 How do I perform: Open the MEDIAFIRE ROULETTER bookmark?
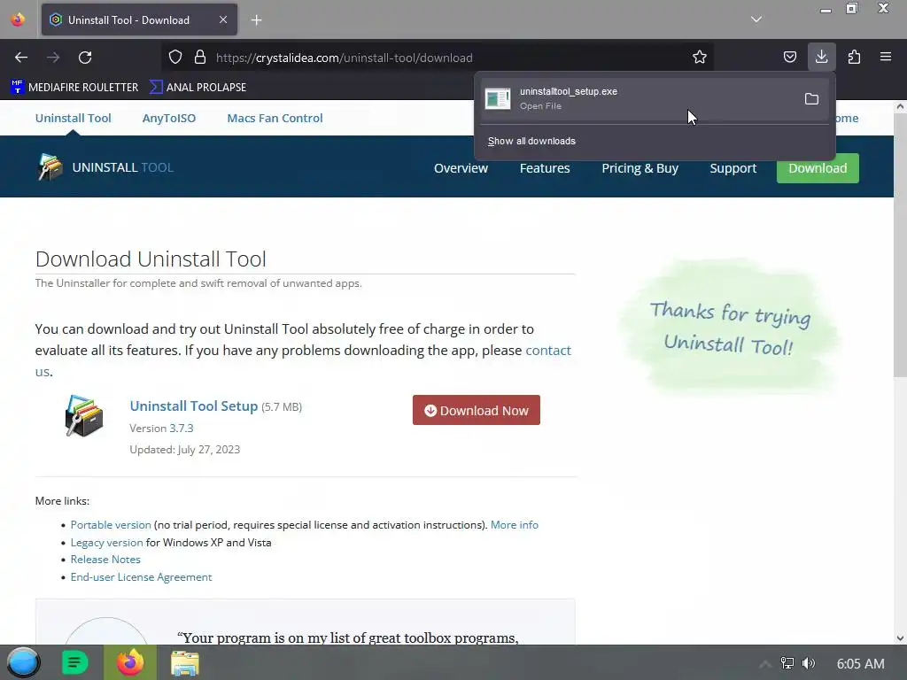[x=74, y=88]
